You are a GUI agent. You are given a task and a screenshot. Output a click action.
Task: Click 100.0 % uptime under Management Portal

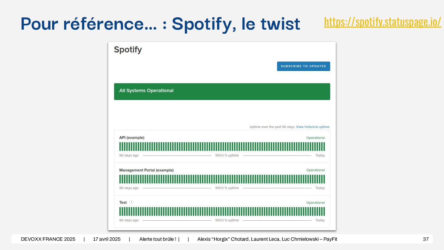tap(227, 188)
